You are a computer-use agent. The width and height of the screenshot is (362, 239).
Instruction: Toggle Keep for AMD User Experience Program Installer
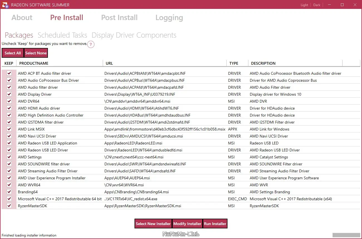pyautogui.click(x=9, y=178)
